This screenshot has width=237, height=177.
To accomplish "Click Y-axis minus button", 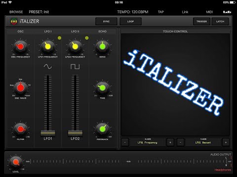I will (180, 142).
